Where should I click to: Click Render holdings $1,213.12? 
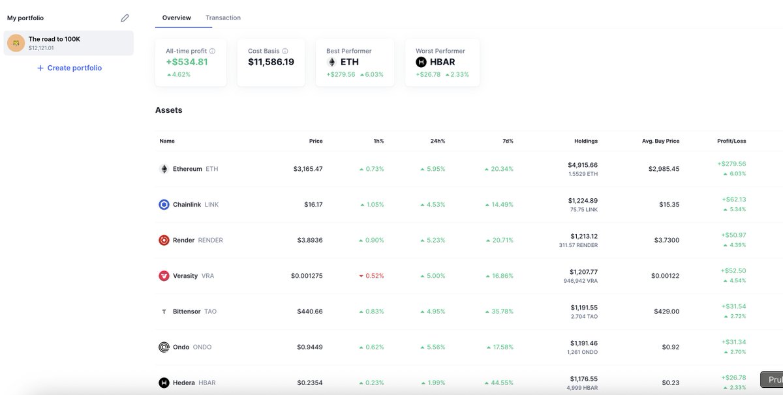point(583,236)
